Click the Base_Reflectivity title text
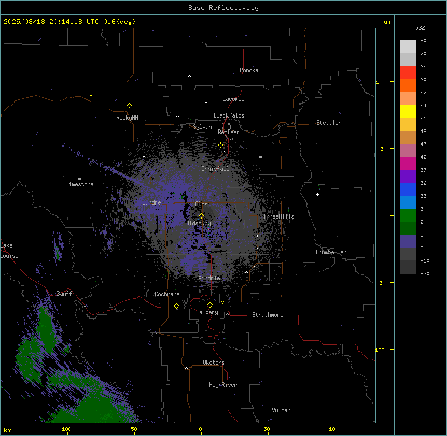Viewport: 447px width, 436px height. coord(223,8)
